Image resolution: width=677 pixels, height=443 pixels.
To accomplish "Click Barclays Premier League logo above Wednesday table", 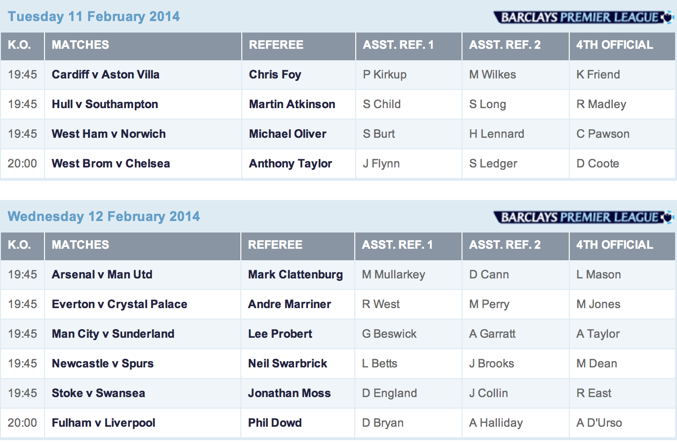I will tap(583, 218).
